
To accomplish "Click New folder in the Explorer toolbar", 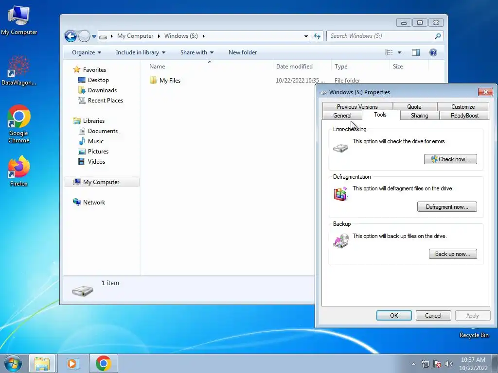I will (243, 52).
